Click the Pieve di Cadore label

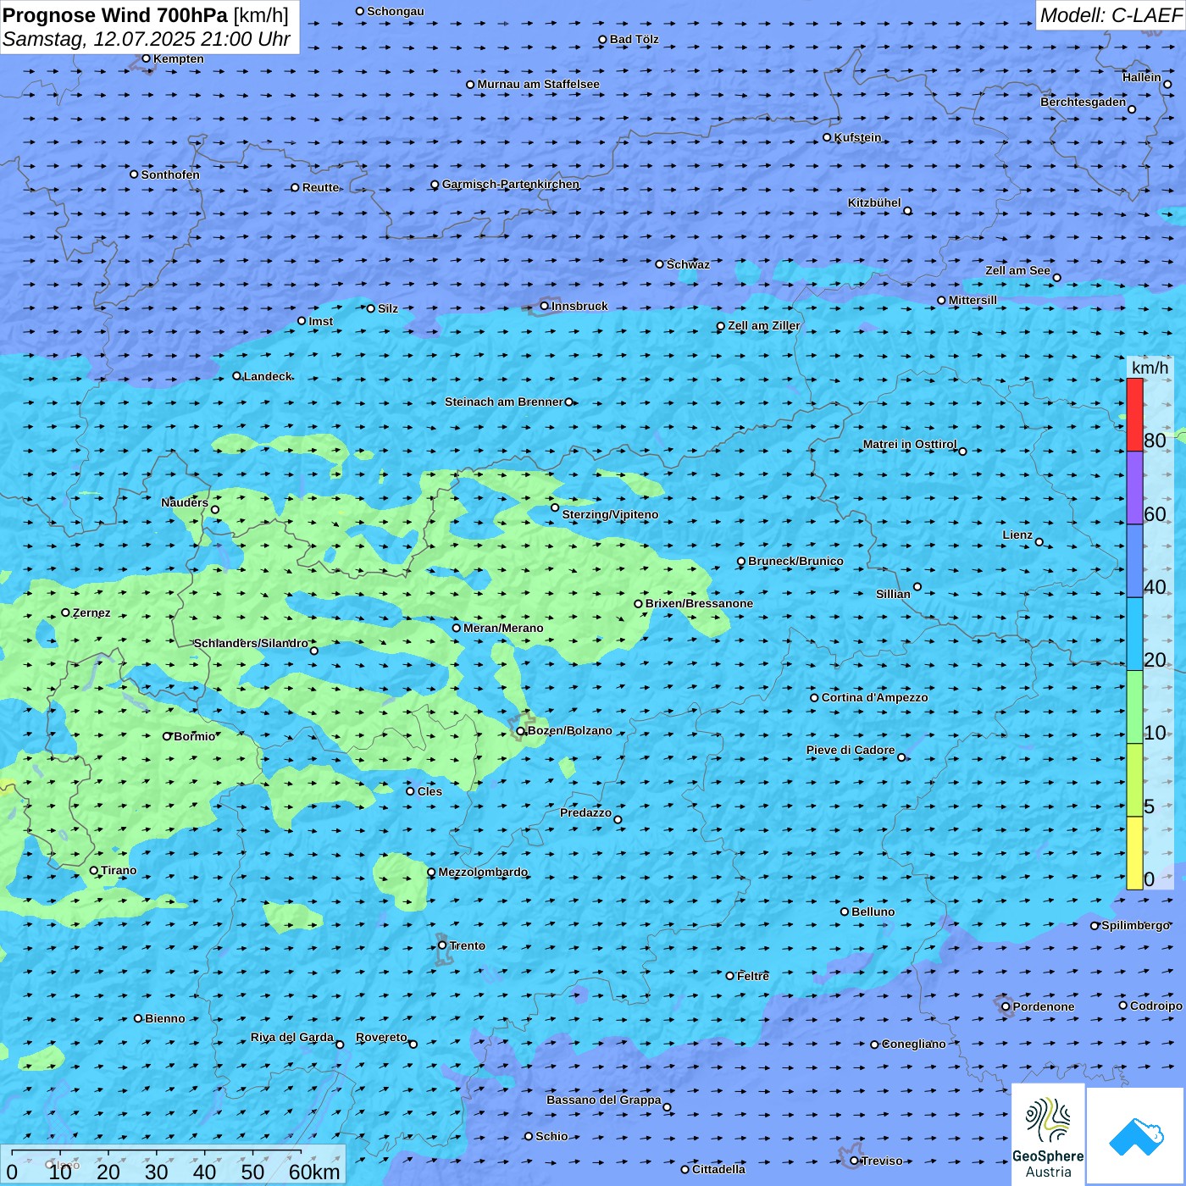tap(851, 750)
